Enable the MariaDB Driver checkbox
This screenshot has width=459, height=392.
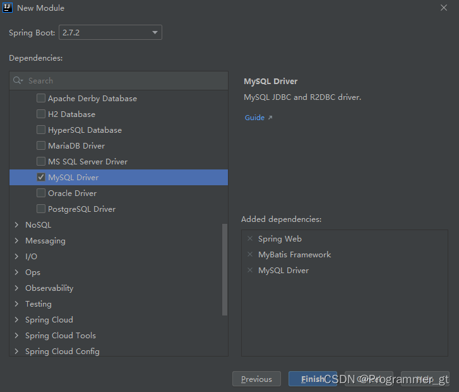pos(41,145)
